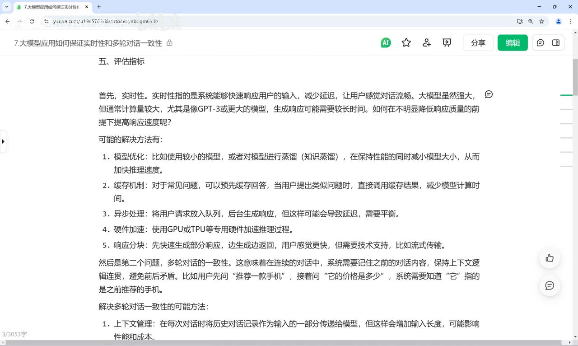578x346 pixels.
Task: Start presentation mode icon
Action: pos(447,43)
